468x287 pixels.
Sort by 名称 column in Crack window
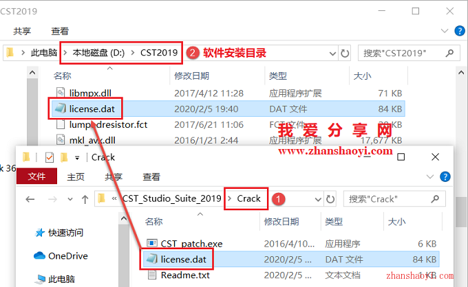153,222
